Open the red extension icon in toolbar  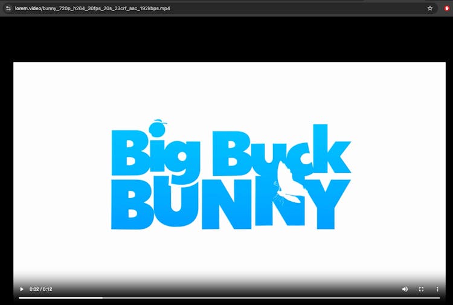click(446, 8)
